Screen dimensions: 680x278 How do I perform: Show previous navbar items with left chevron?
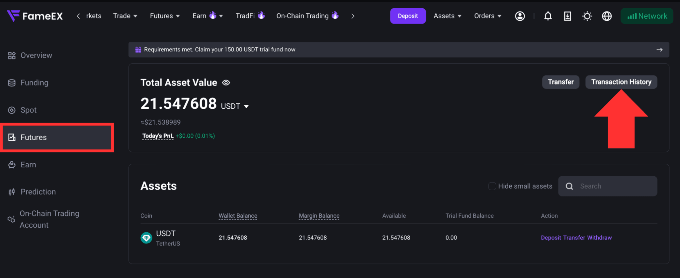78,16
